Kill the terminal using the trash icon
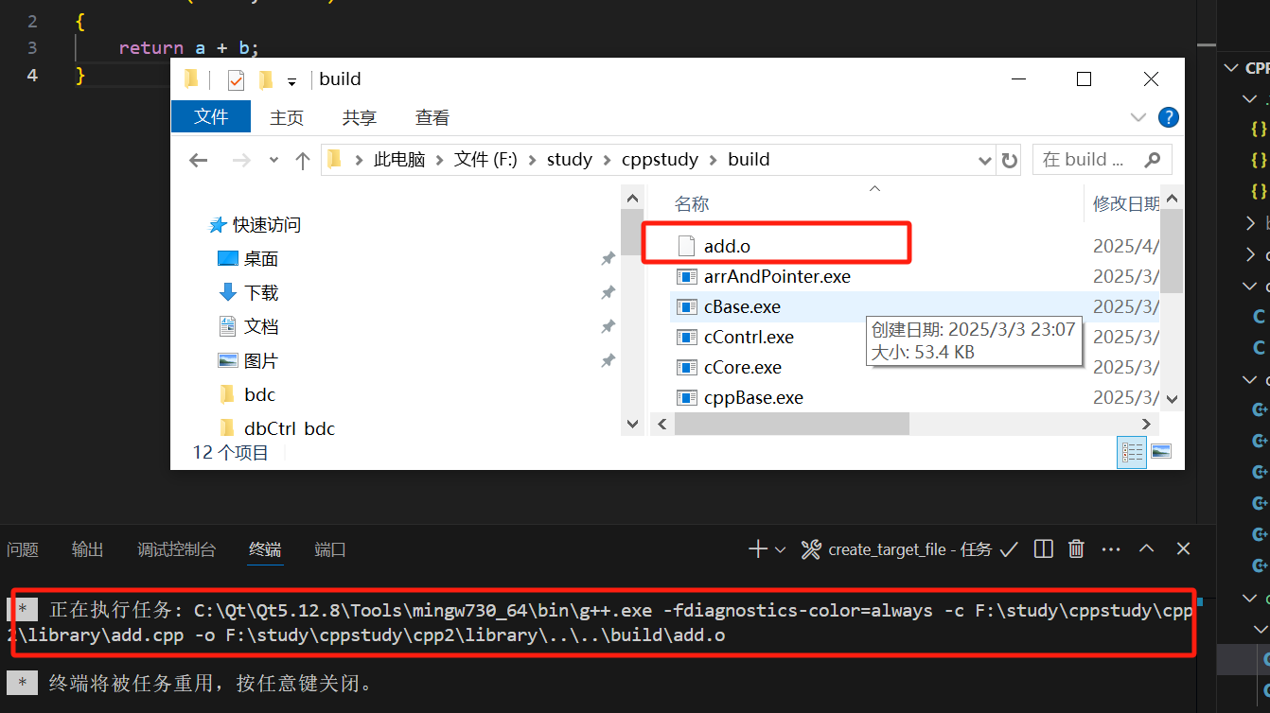The height and width of the screenshot is (713, 1270). [1076, 549]
